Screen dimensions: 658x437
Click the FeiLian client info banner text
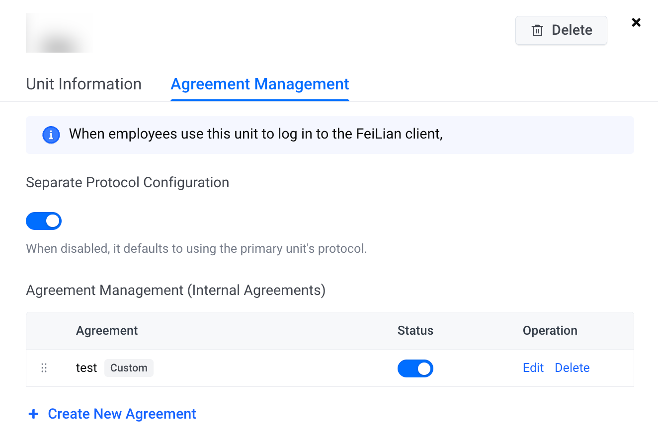pos(256,134)
